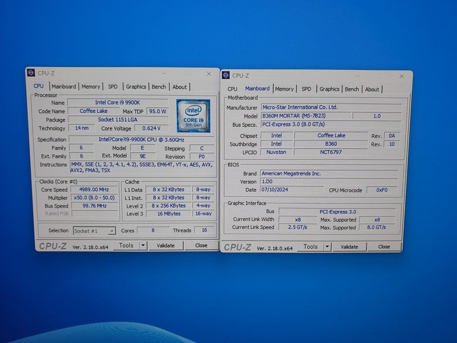Switch to the Graphics tab in the left window

point(136,86)
